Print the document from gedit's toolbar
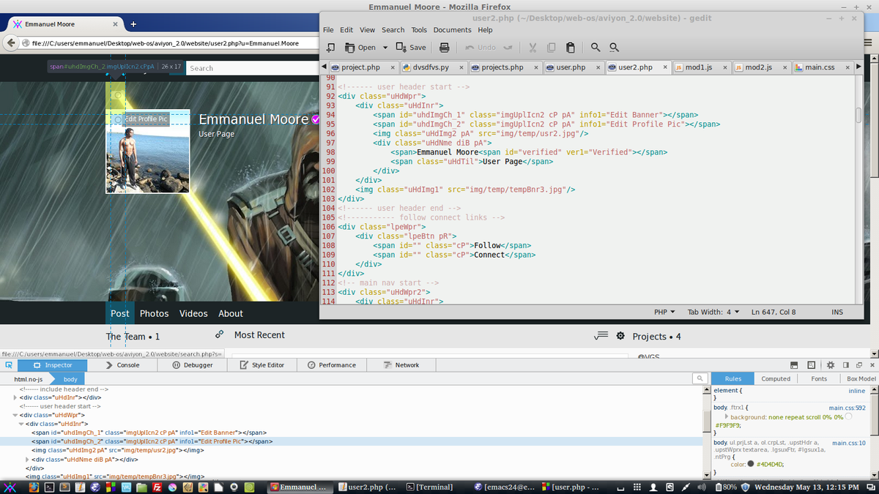 (x=444, y=48)
